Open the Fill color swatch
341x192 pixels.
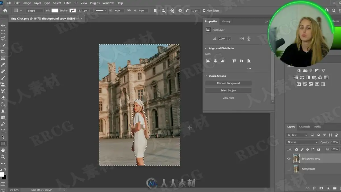tap(55, 11)
